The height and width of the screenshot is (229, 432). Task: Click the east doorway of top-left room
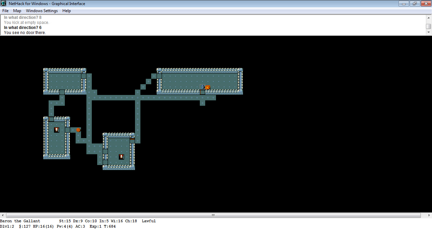coord(84,76)
